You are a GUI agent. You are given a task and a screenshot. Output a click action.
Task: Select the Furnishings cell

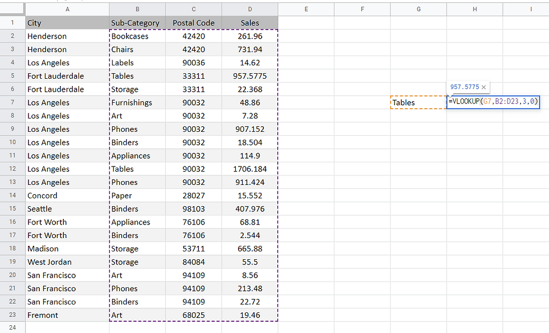pyautogui.click(x=137, y=103)
